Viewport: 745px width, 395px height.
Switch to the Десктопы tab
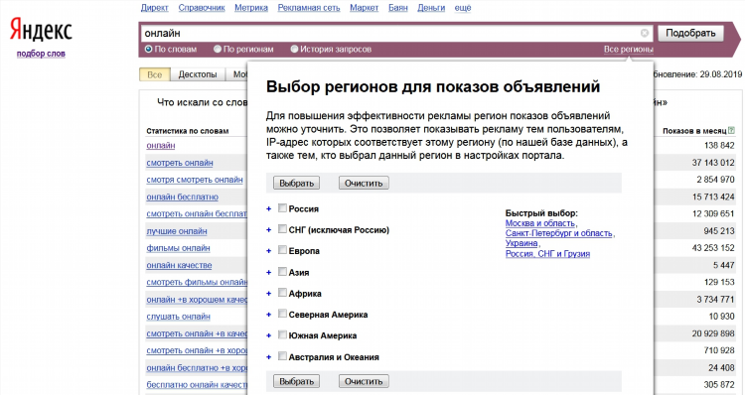(x=198, y=74)
